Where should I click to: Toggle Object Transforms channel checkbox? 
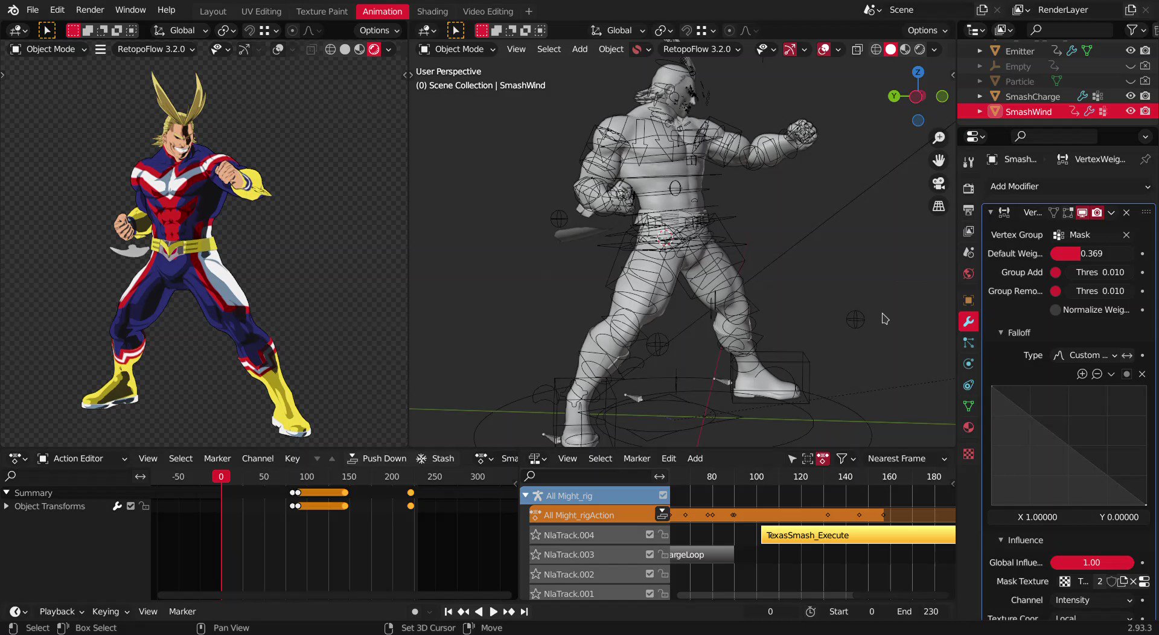click(x=130, y=506)
